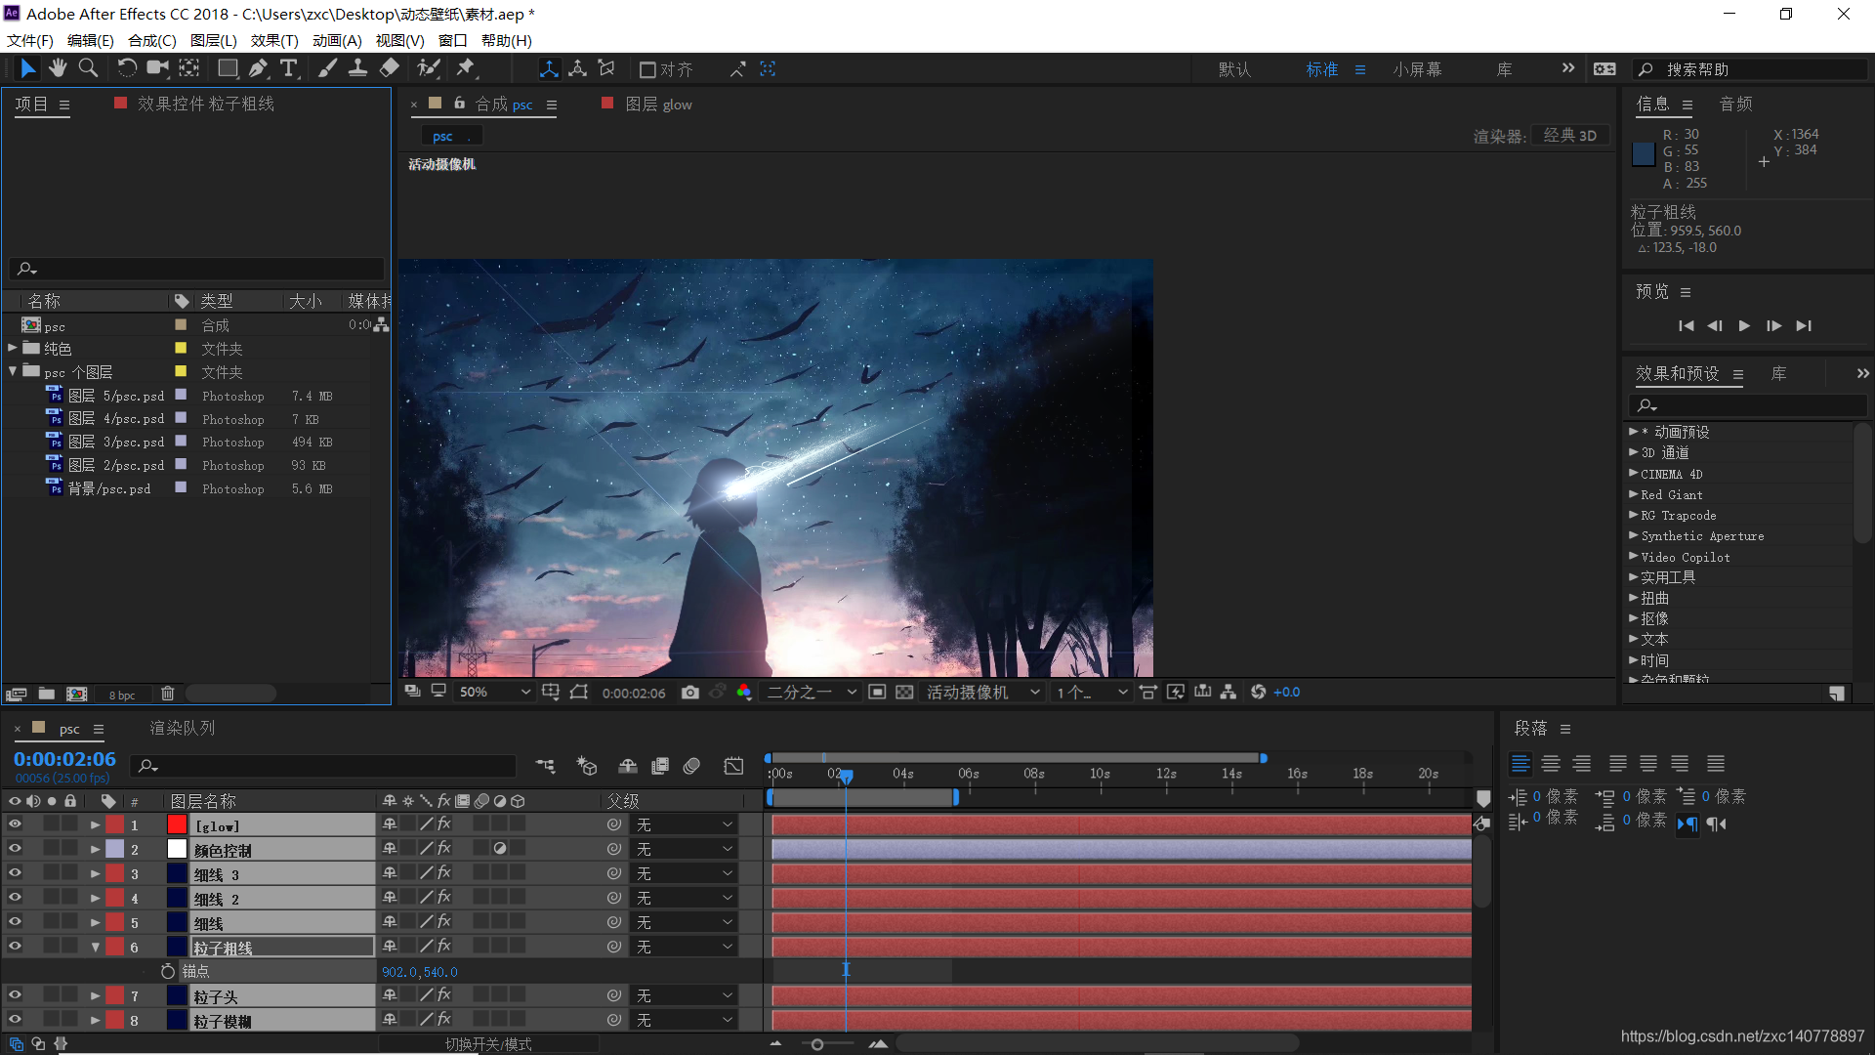Create a new folder in the Project panel
The image size is (1875, 1055).
tap(46, 694)
